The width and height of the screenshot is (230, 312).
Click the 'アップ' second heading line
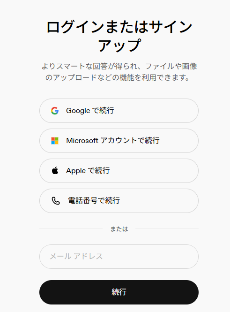pyautogui.click(x=119, y=45)
